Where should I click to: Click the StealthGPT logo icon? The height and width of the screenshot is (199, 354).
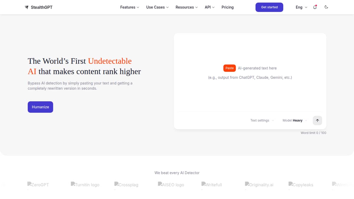[x=27, y=7]
